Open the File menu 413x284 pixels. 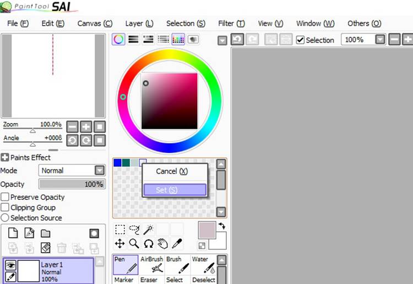[18, 24]
